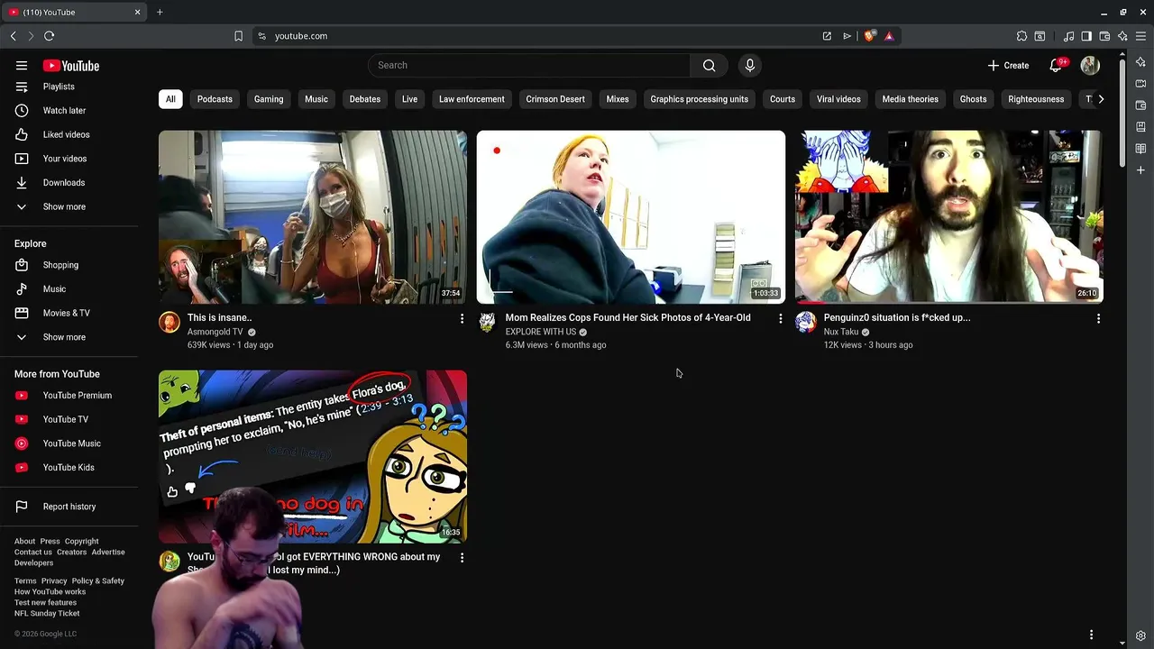This screenshot has width=1154, height=649.
Task: Open the new tab plus button
Action: pos(160,12)
